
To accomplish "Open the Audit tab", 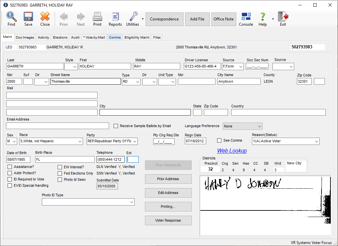I will 75,38.
